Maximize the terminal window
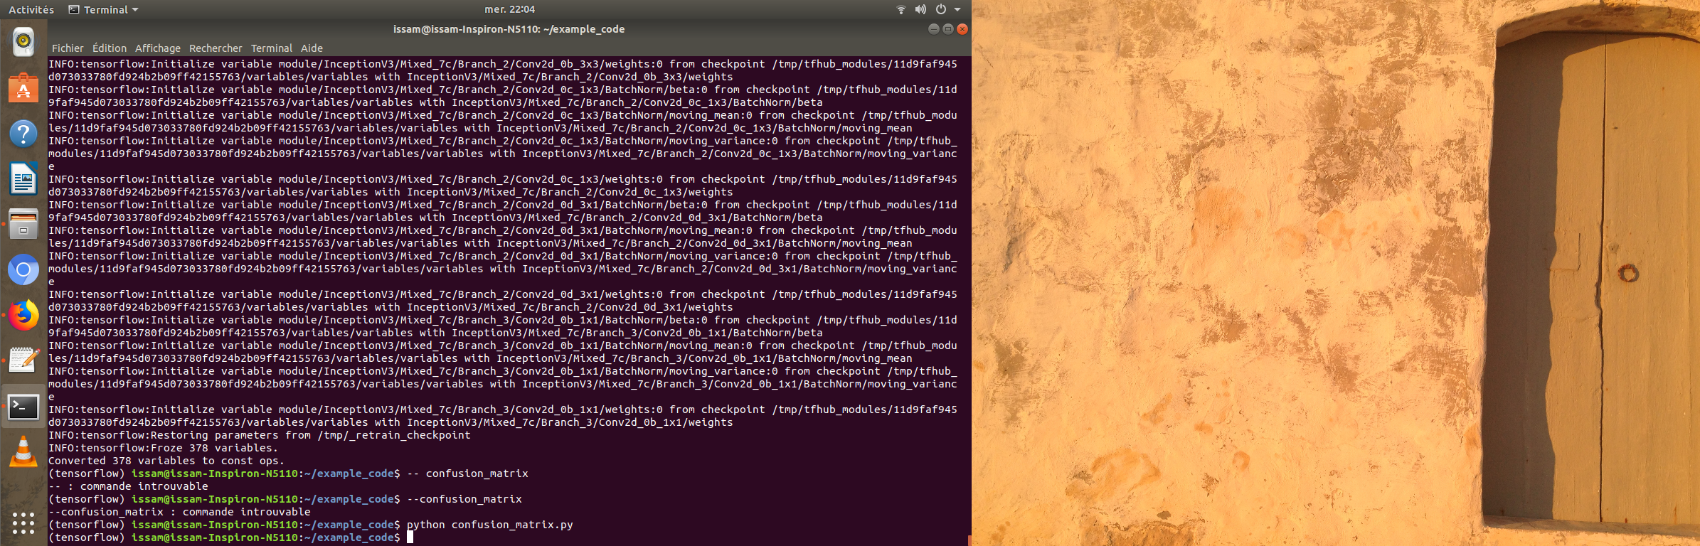The height and width of the screenshot is (546, 1700). pyautogui.click(x=948, y=29)
